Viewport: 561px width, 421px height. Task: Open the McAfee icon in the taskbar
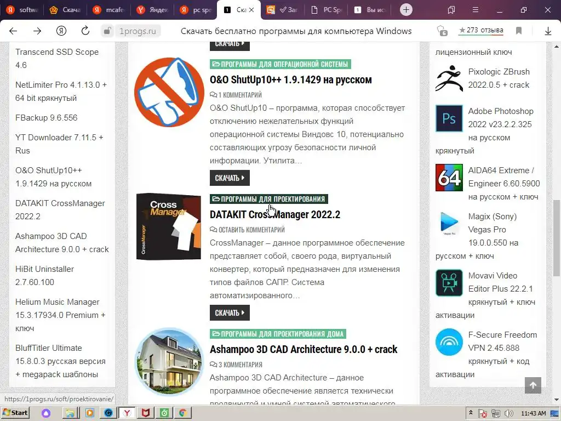click(145, 413)
